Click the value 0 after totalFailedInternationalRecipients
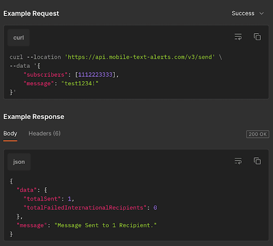The image size is (273, 246). pos(155,208)
